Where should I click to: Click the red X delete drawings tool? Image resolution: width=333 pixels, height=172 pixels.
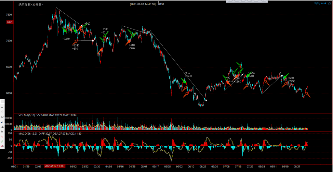pos(2,147)
